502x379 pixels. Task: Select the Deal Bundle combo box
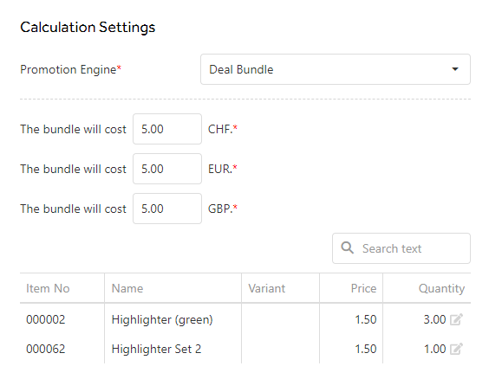click(x=336, y=69)
